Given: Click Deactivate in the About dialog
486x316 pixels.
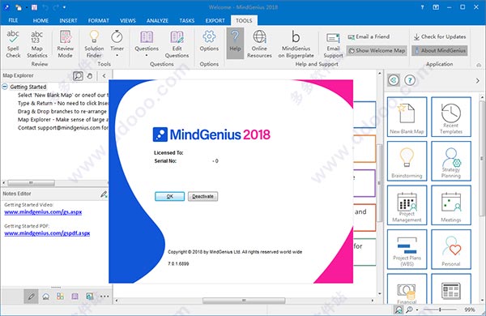Looking at the screenshot, I should click(202, 196).
